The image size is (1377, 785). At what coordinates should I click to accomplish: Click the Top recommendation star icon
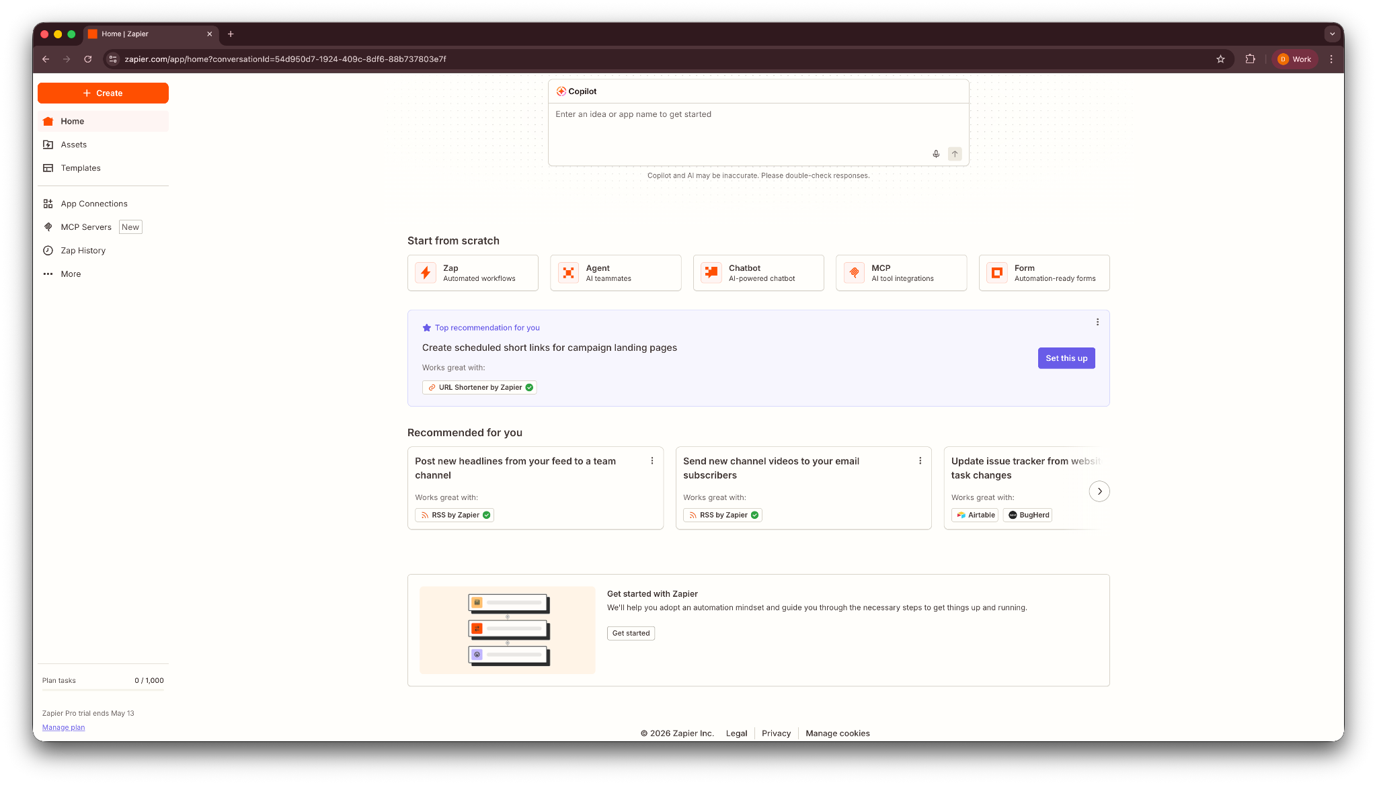[x=426, y=328]
